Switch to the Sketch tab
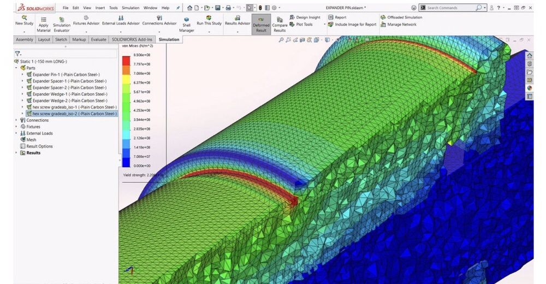Viewport: 546px width, 284px height. [x=61, y=40]
